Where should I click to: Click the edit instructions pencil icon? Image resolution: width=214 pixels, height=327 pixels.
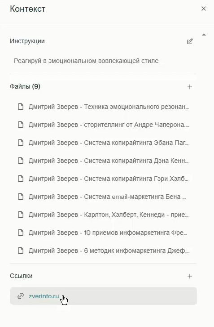click(x=190, y=41)
